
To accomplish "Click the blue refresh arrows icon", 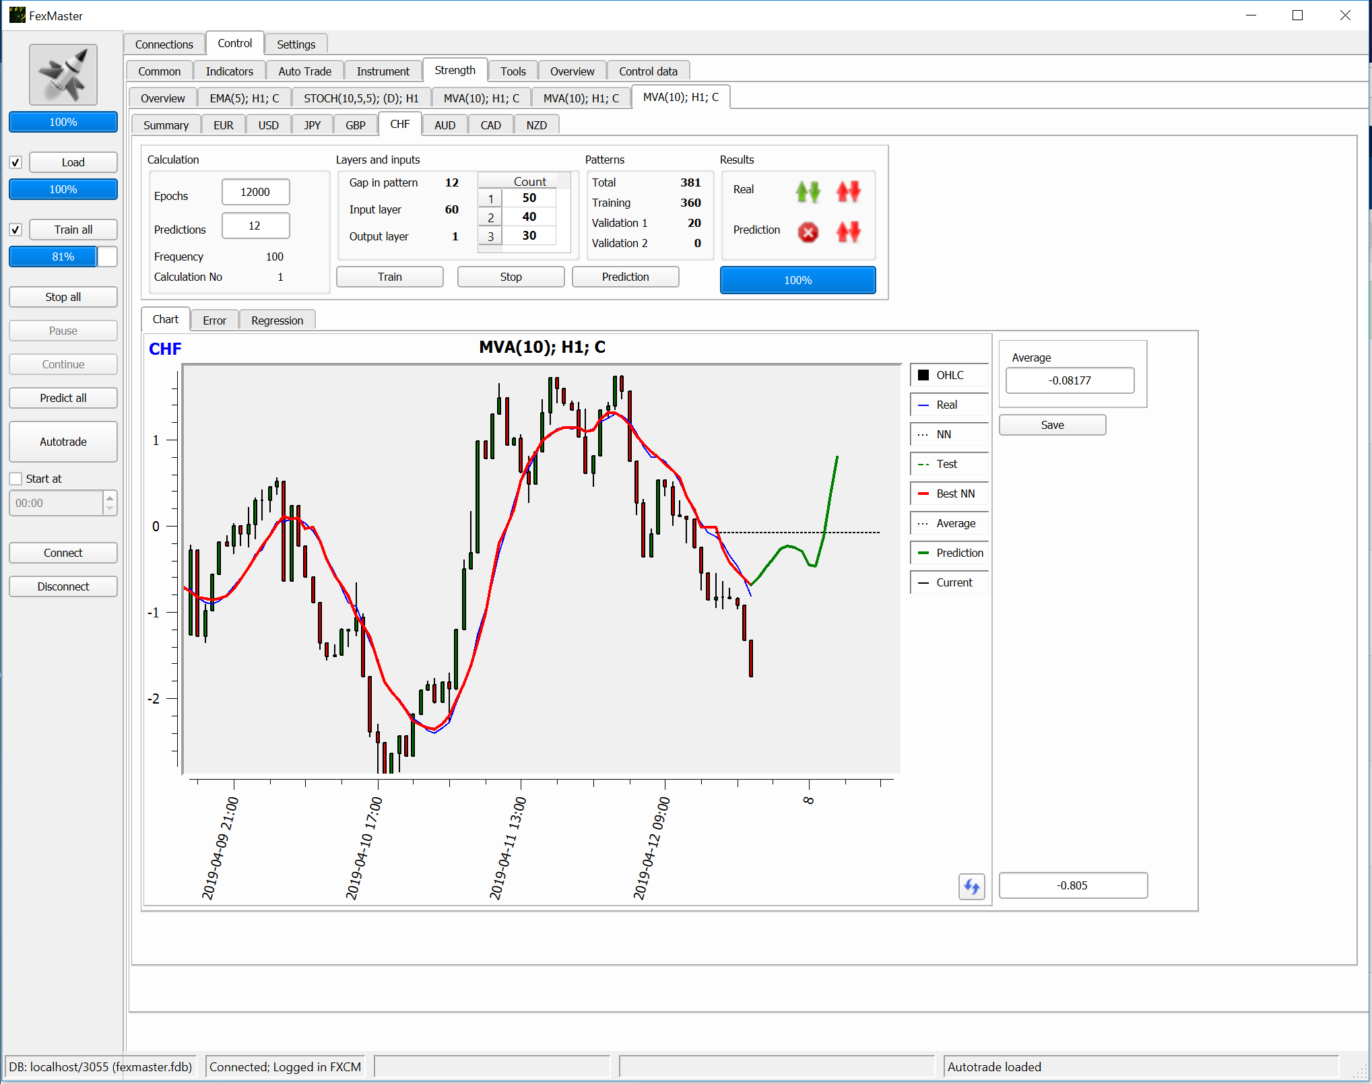I will pyautogui.click(x=971, y=886).
